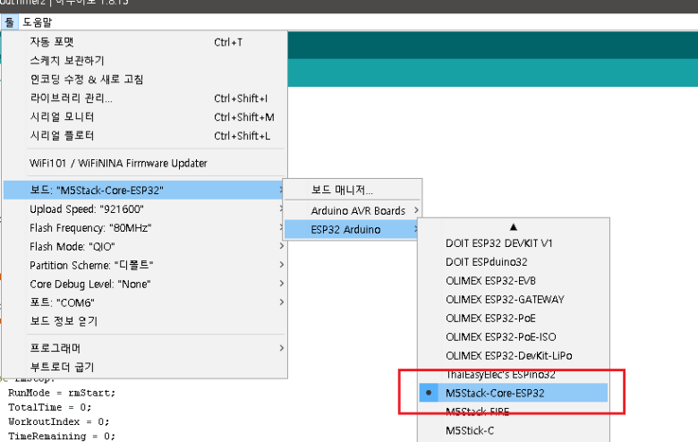This screenshot has width=698, height=442.
Task: Select 인코딩 수정 & 새로 고침
Action: (x=145, y=80)
